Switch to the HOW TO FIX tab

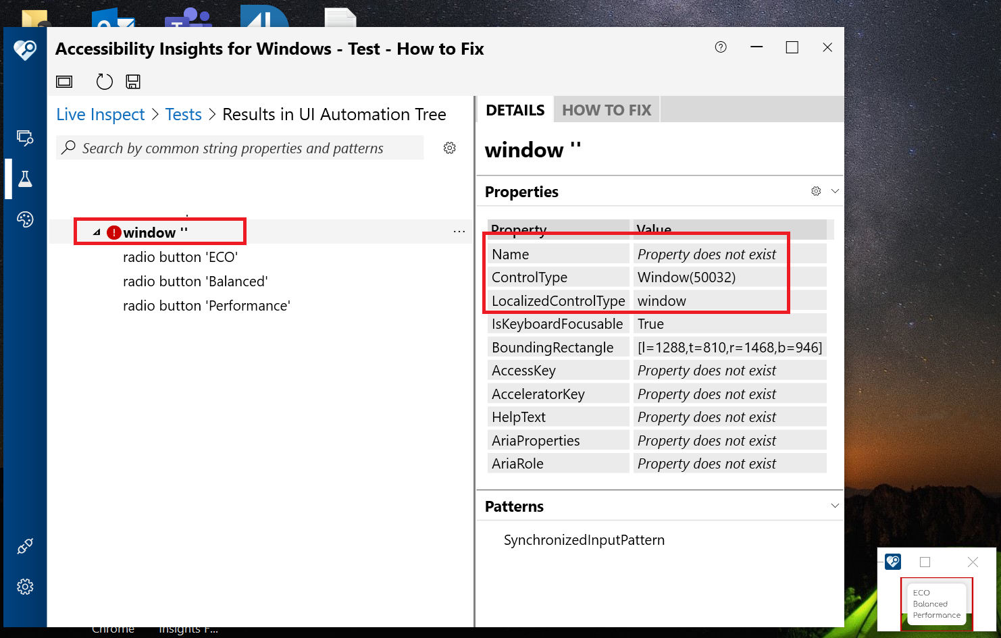tap(606, 109)
